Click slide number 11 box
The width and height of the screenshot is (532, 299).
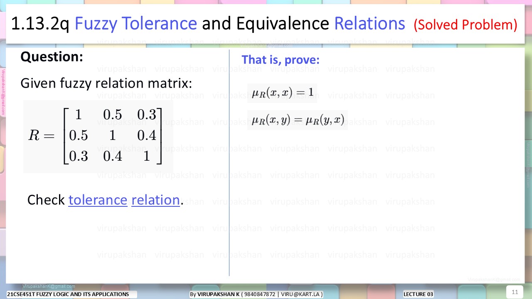click(515, 292)
